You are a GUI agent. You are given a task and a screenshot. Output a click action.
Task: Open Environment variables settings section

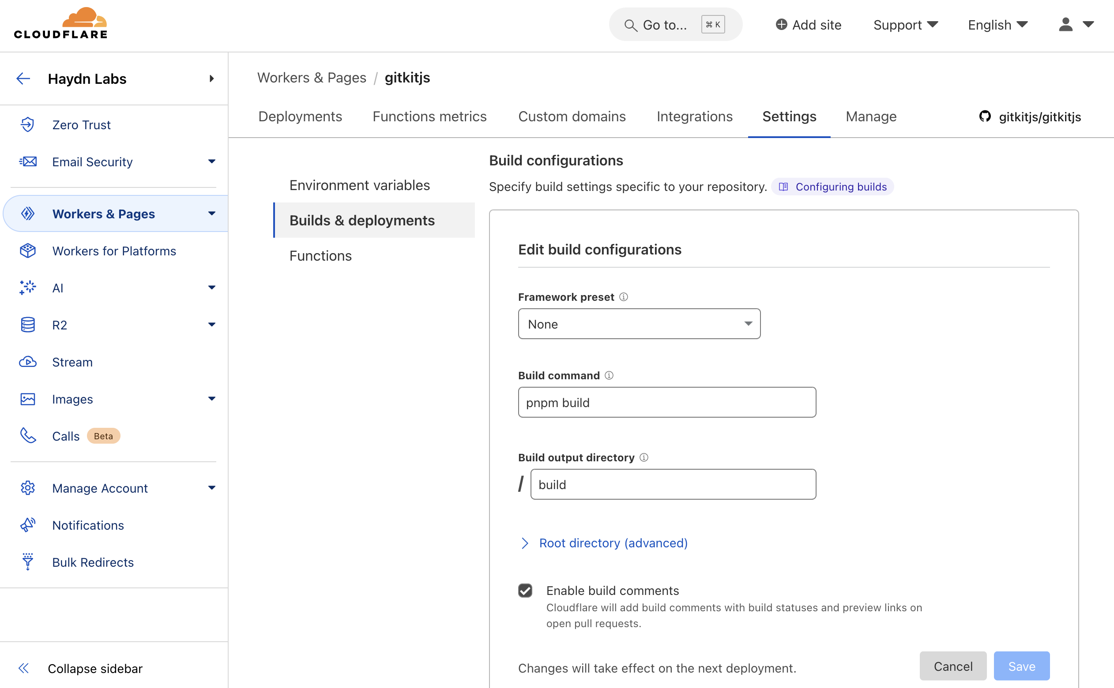click(x=360, y=185)
